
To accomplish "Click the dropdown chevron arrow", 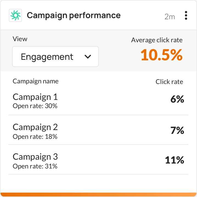I will point(88,57).
